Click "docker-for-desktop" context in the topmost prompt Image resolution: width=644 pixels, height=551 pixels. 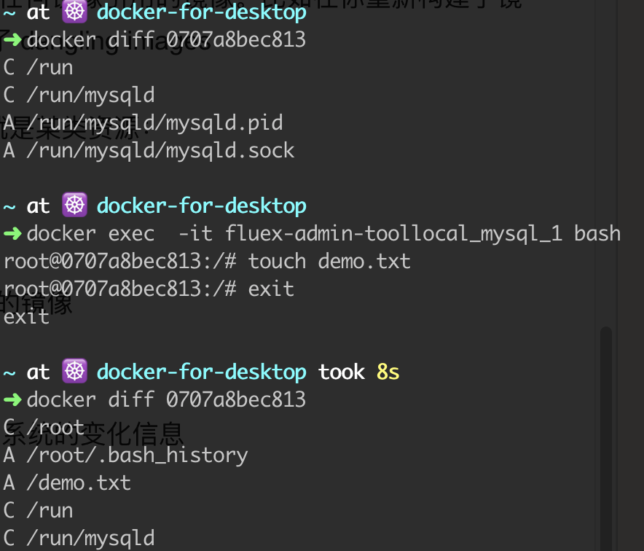pos(201,12)
